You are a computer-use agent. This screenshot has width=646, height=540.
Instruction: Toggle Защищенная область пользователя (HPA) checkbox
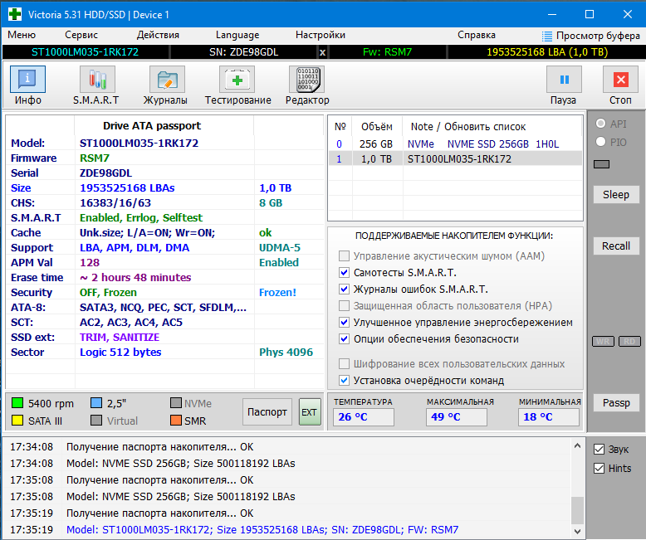[x=344, y=306]
